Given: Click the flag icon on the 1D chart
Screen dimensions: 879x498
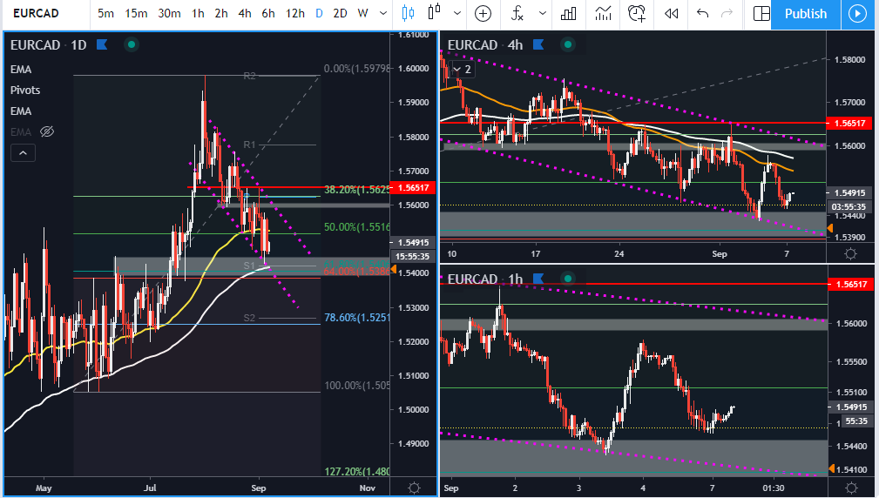Looking at the screenshot, I should pos(102,44).
